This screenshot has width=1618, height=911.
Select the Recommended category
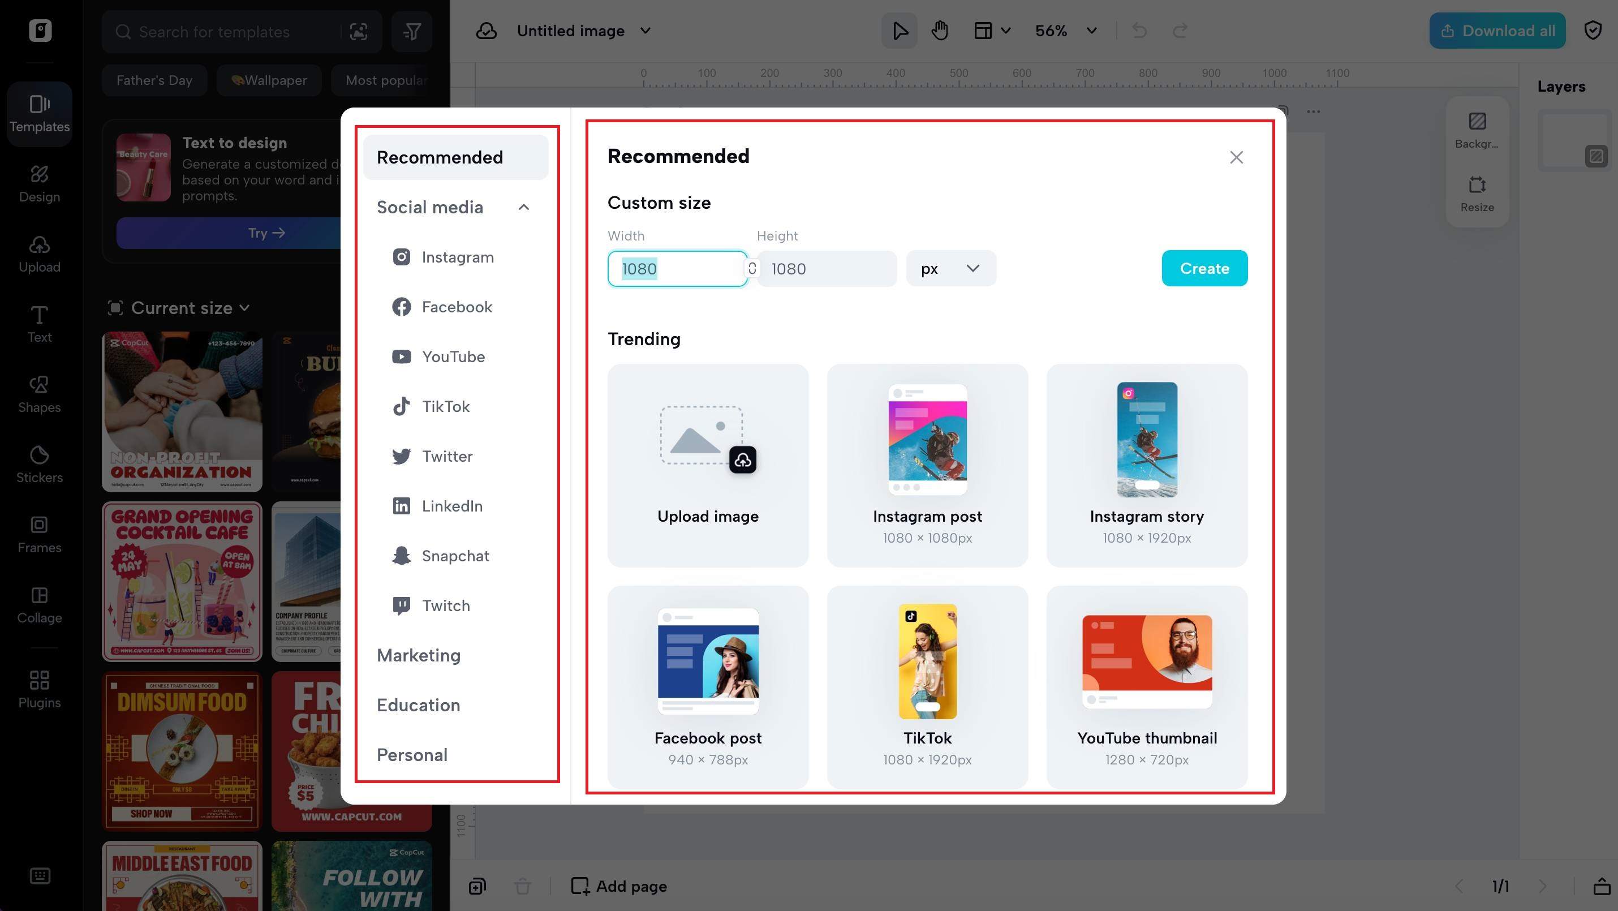(x=455, y=157)
